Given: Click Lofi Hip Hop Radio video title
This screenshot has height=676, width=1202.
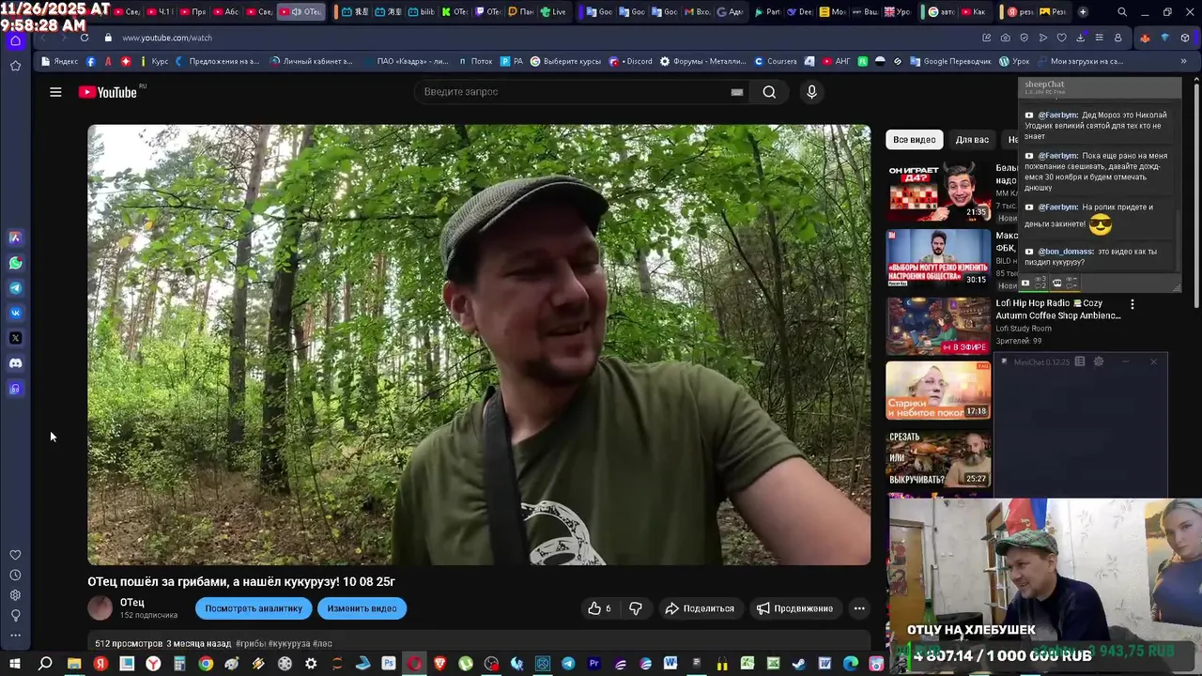Looking at the screenshot, I should tap(1058, 310).
